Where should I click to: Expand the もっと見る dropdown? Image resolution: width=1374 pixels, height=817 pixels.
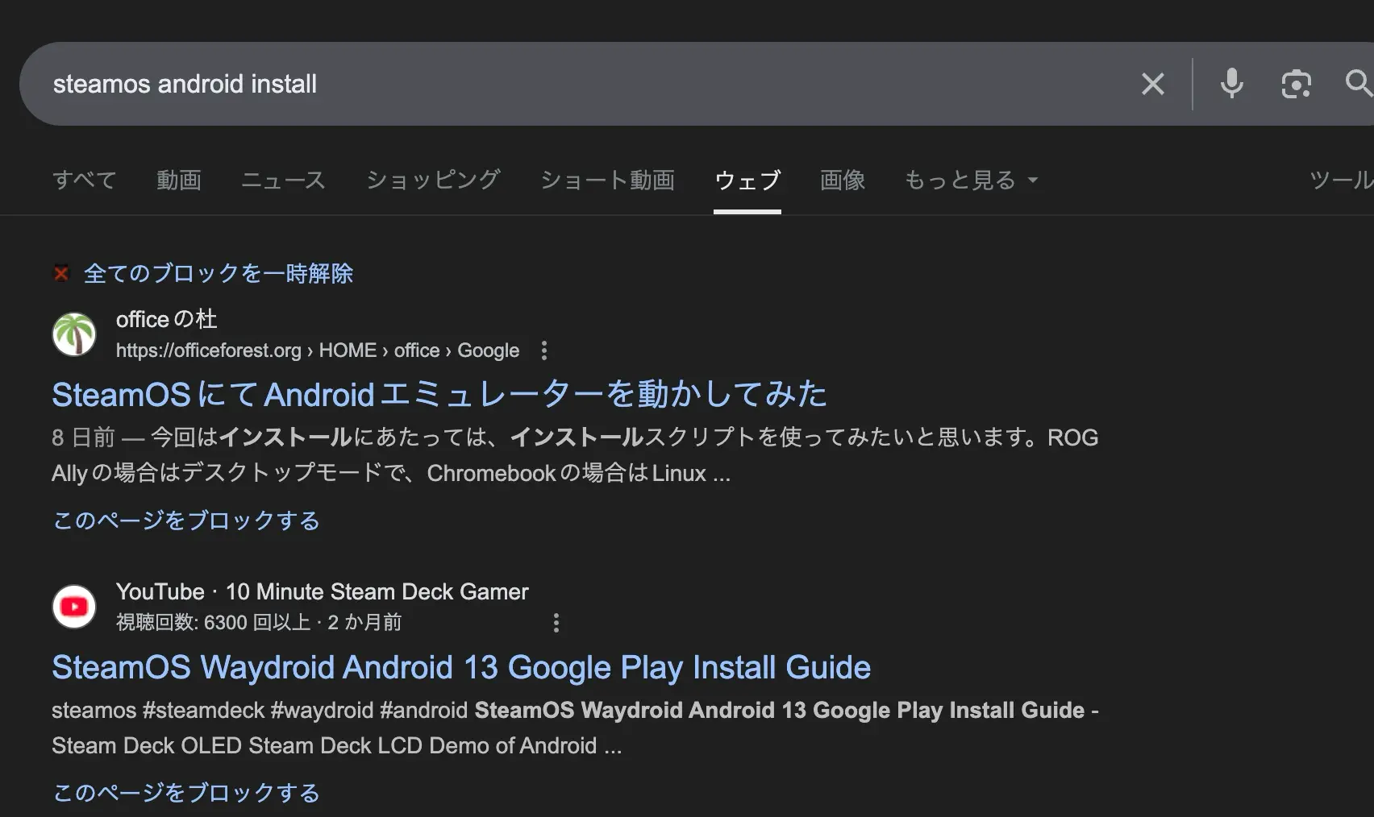click(971, 180)
